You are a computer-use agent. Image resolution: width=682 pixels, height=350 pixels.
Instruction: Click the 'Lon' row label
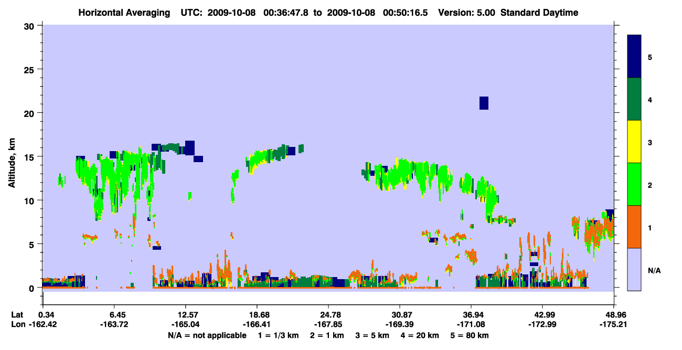pyautogui.click(x=17, y=324)
